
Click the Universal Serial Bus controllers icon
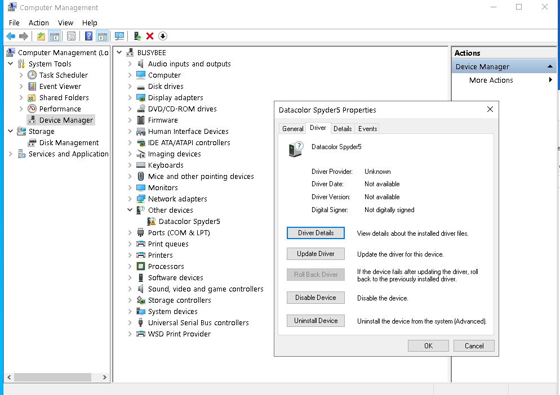pyautogui.click(x=141, y=322)
